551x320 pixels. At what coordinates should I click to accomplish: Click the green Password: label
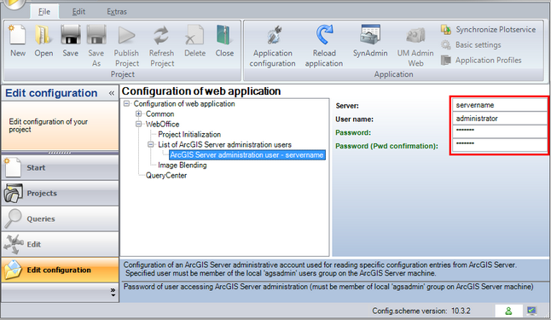(x=353, y=132)
